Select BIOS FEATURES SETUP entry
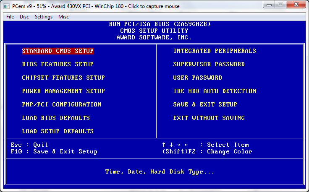 pyautogui.click(x=58, y=64)
